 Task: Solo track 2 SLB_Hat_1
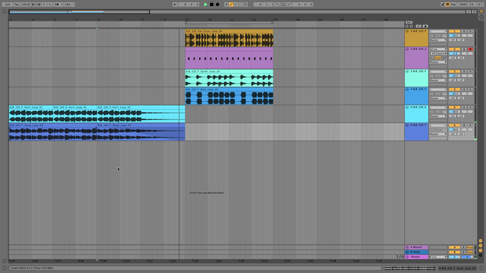point(464,49)
